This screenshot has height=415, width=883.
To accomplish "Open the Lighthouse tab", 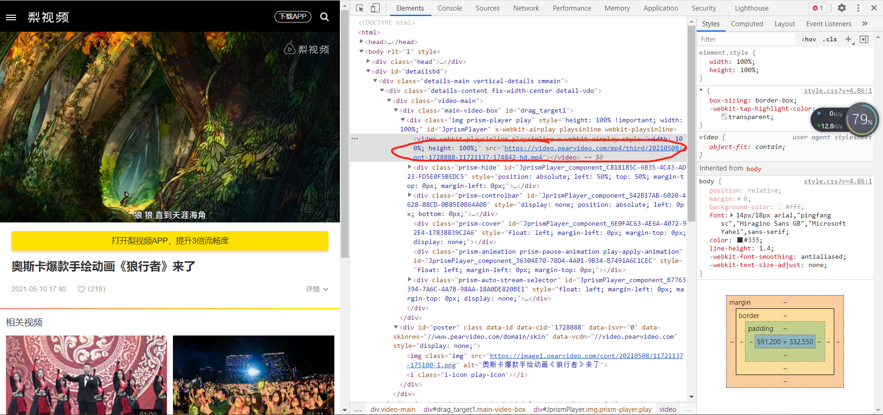I will point(751,8).
